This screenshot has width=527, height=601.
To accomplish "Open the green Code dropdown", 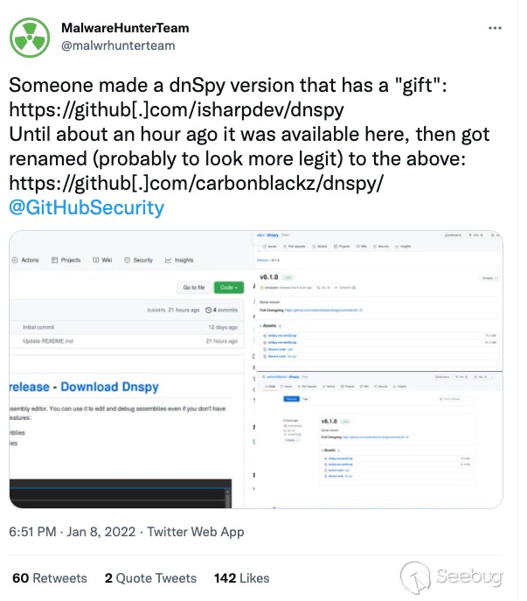I will click(x=227, y=287).
